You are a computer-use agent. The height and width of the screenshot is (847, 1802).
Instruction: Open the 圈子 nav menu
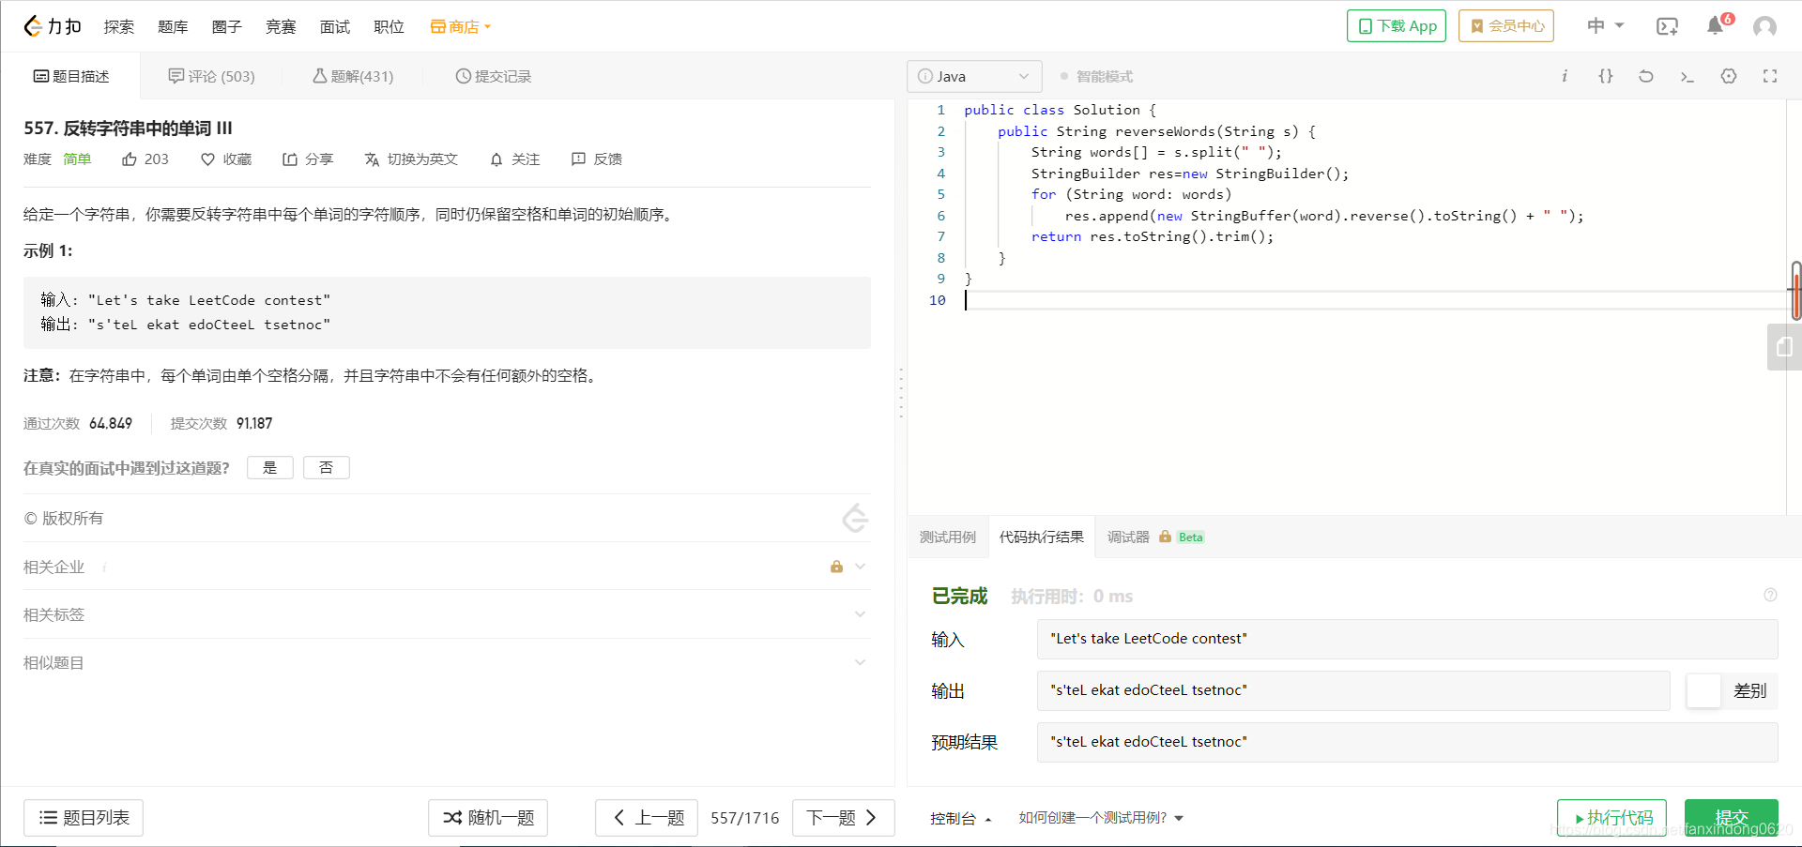click(x=227, y=26)
